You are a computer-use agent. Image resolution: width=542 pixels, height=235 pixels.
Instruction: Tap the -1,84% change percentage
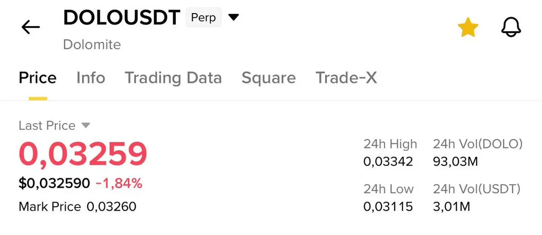[x=119, y=183]
